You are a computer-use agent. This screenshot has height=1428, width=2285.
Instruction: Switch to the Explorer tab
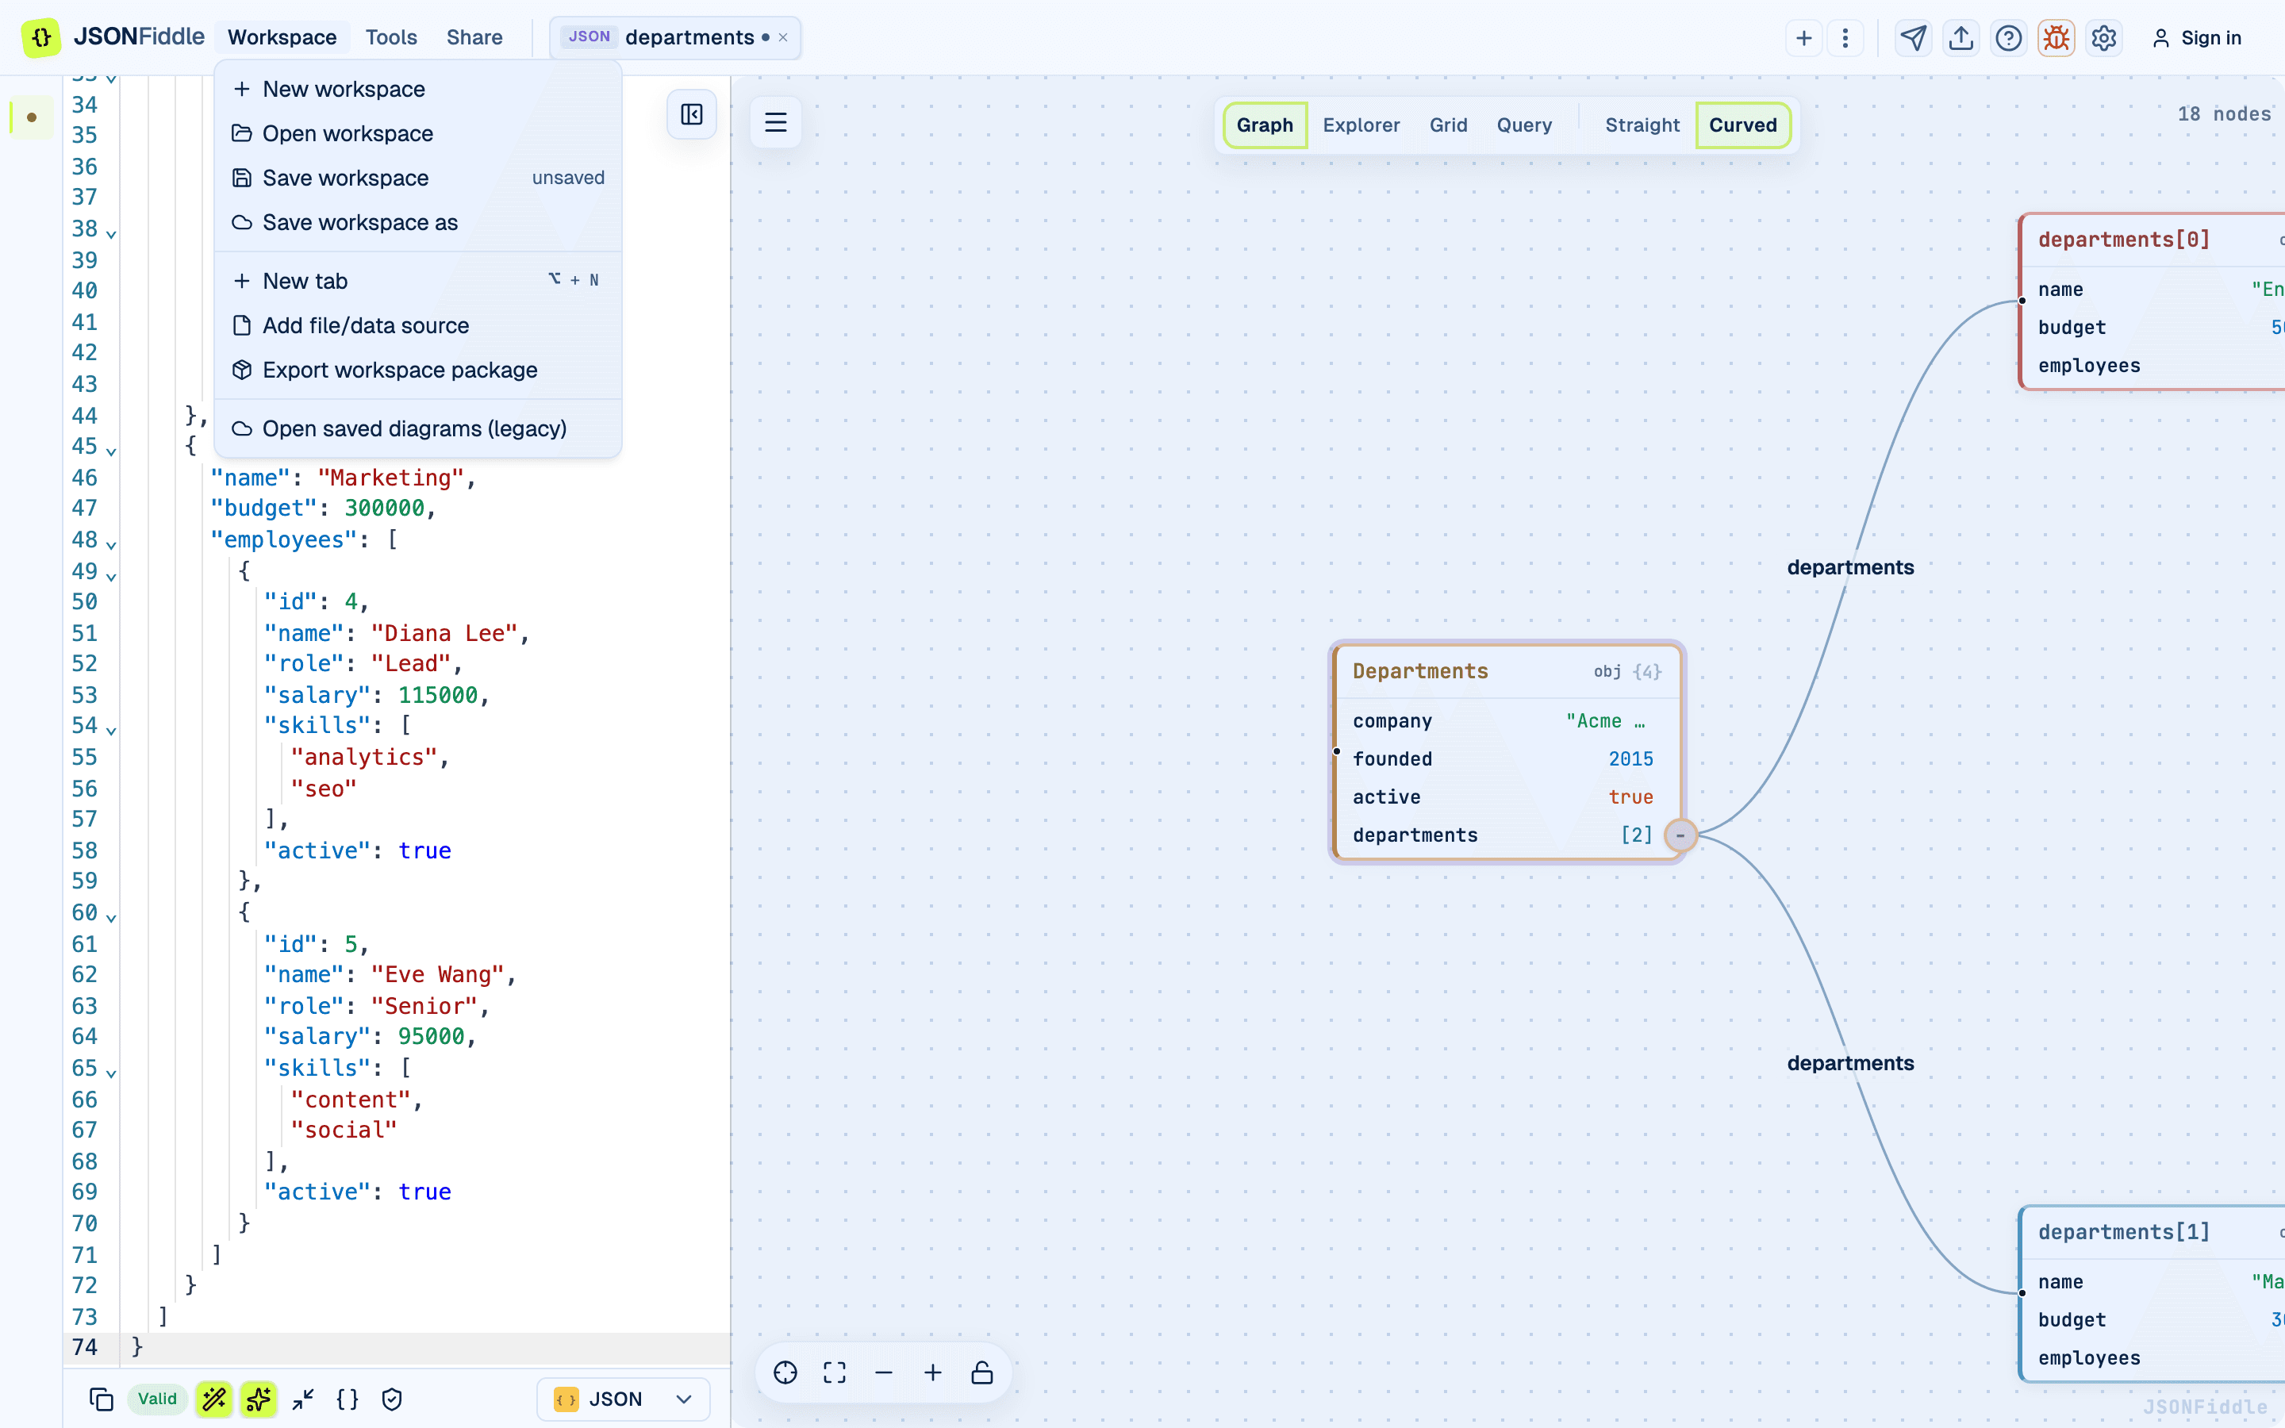click(x=1361, y=125)
